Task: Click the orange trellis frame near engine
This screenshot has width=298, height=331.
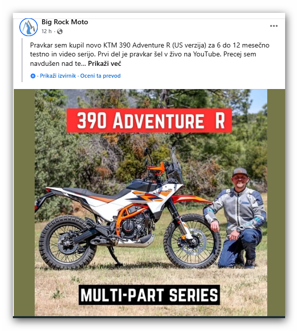Action: pos(126,217)
